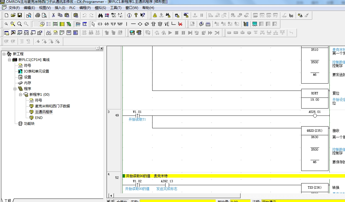Show the address reference tool
345x202 pixels.
26,33
